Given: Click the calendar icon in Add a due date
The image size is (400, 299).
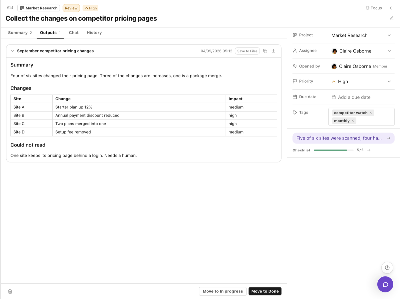Looking at the screenshot, I should (334, 97).
